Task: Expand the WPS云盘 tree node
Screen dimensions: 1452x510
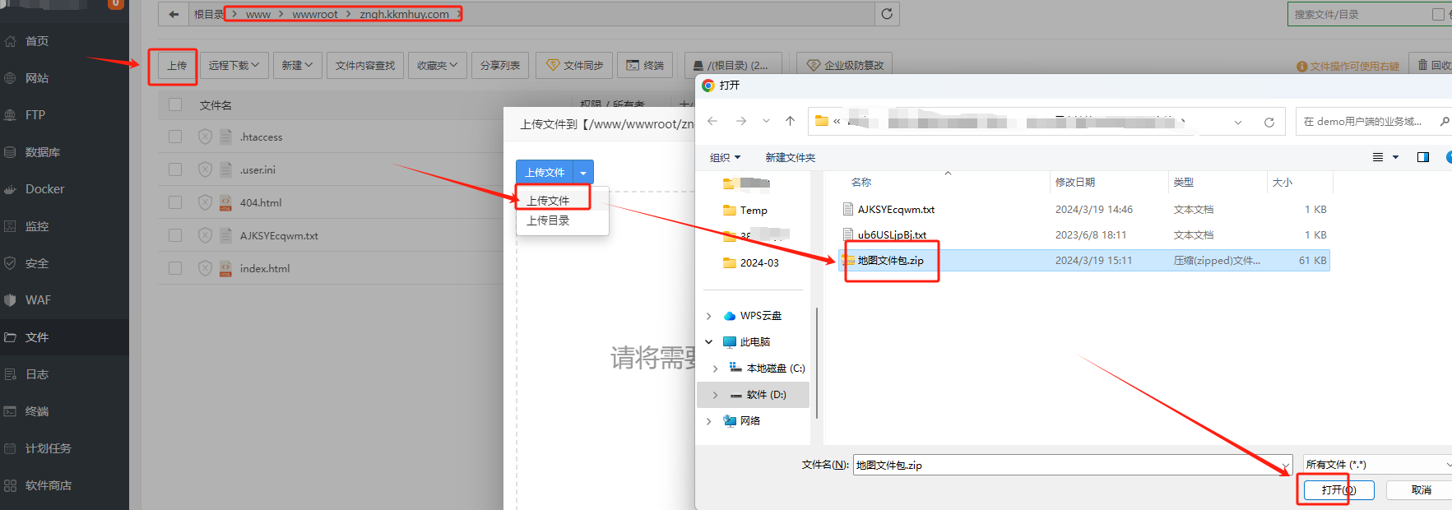Action: pos(709,316)
